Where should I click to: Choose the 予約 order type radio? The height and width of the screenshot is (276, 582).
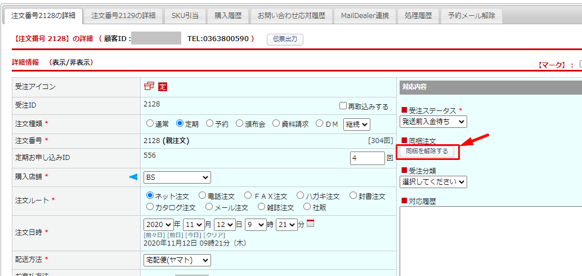coord(209,123)
